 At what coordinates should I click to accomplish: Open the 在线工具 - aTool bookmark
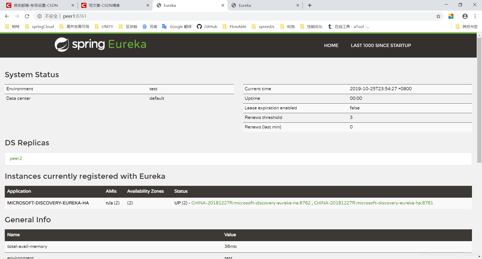(349, 27)
